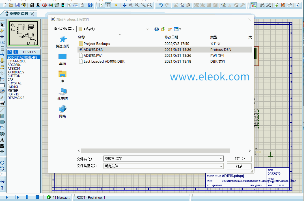Click the Open Project folder icon

(x=11, y=5)
